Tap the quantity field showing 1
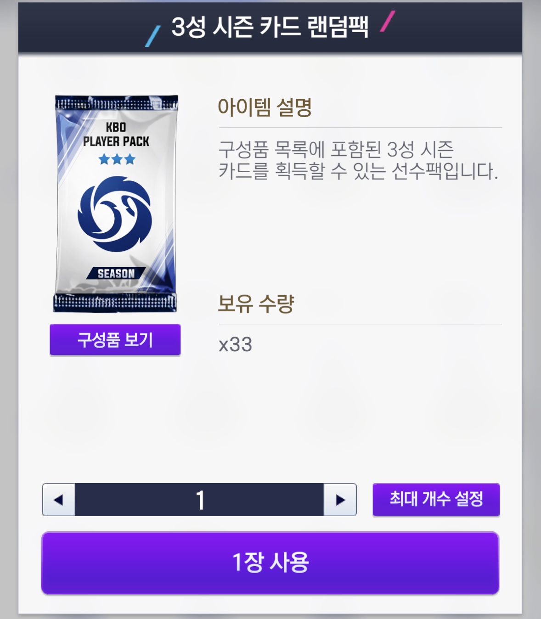541x619 pixels. pyautogui.click(x=200, y=500)
